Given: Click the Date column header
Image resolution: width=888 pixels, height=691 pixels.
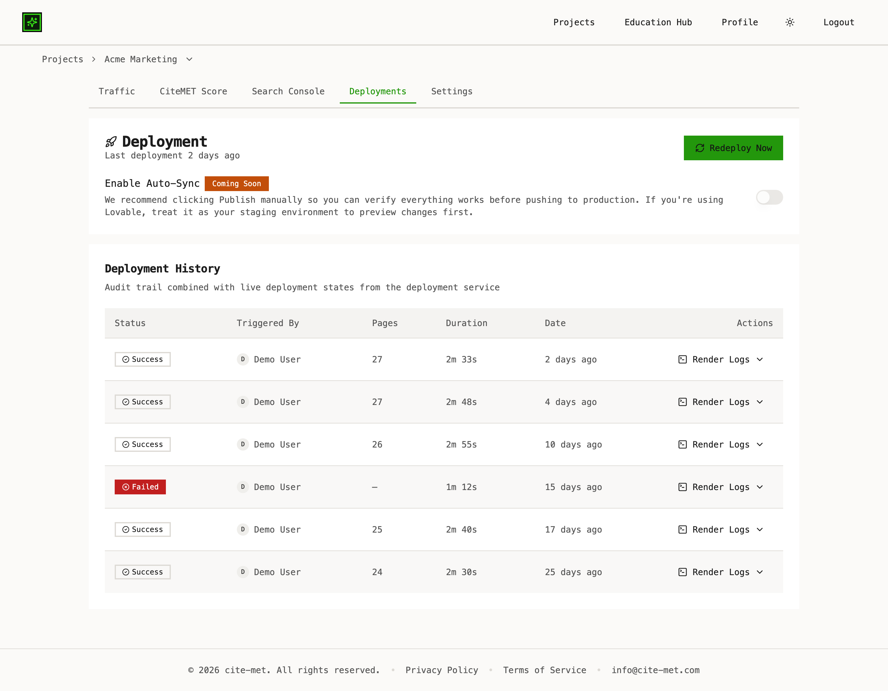Looking at the screenshot, I should [555, 323].
